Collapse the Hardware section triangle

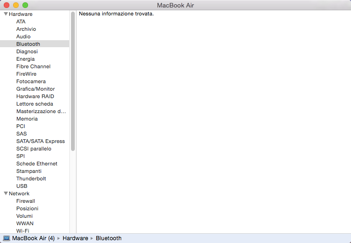point(6,14)
